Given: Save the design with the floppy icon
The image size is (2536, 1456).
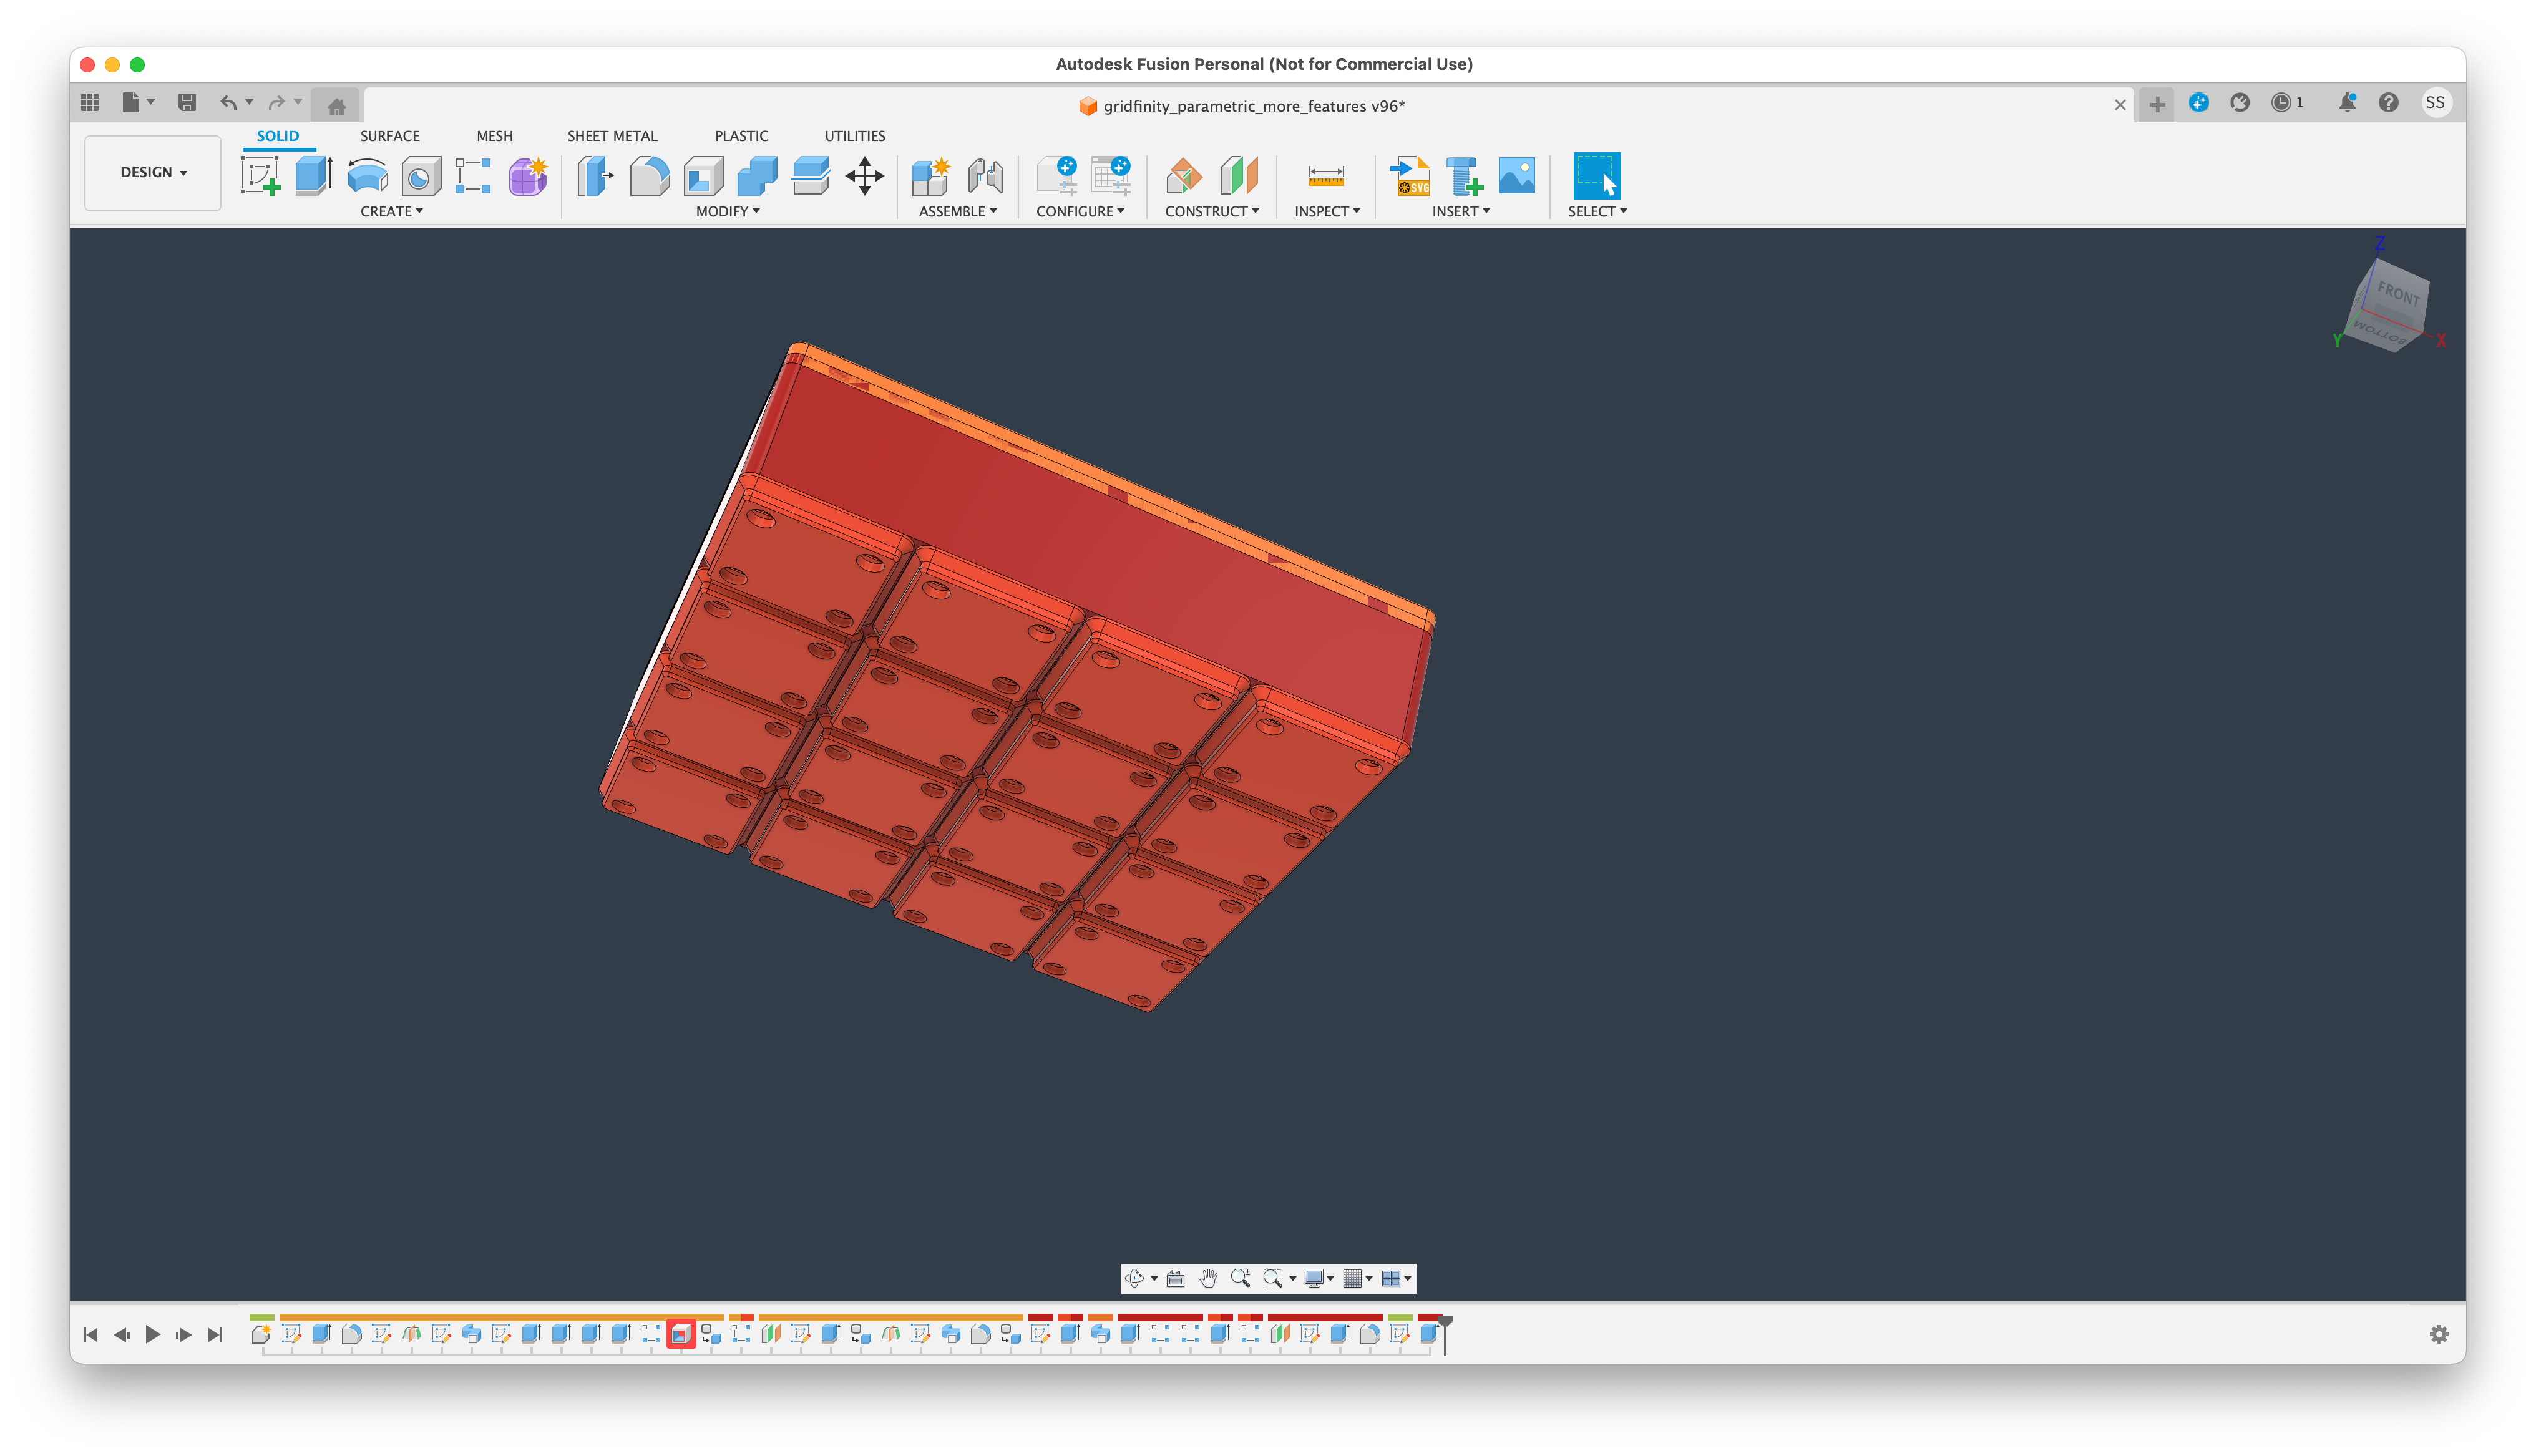Looking at the screenshot, I should tap(187, 102).
